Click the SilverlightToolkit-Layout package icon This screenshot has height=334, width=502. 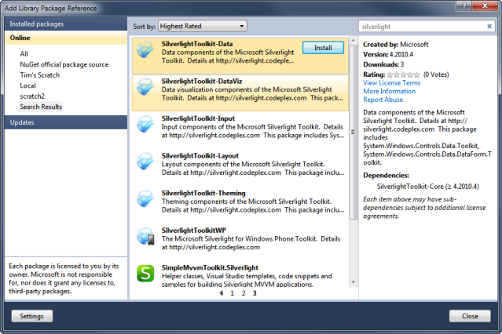[145, 162]
